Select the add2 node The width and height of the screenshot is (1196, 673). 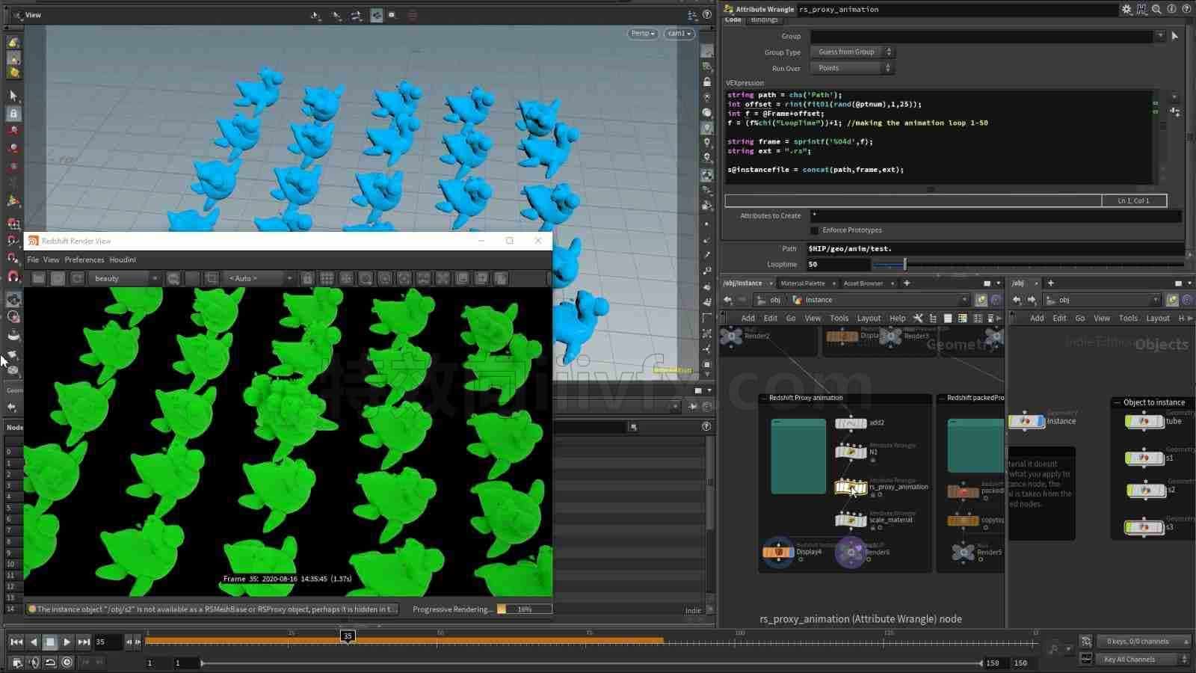(851, 423)
